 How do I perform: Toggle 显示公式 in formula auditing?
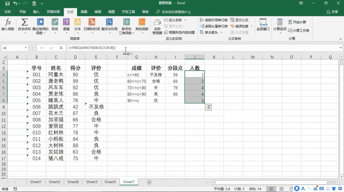[x=239, y=20]
